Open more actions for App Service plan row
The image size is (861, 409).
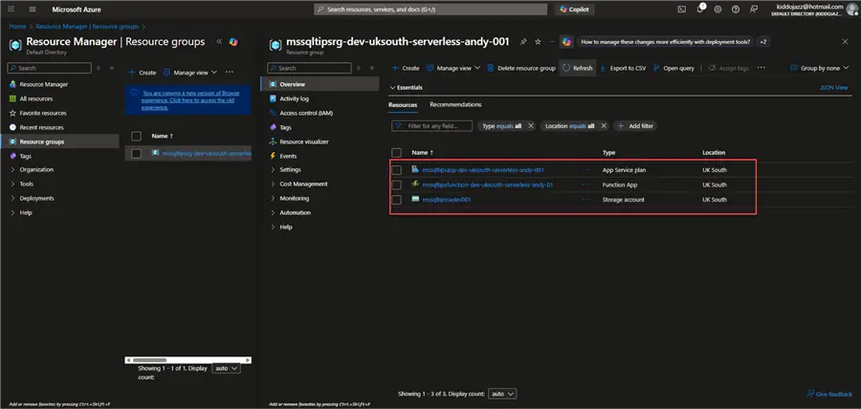585,170
